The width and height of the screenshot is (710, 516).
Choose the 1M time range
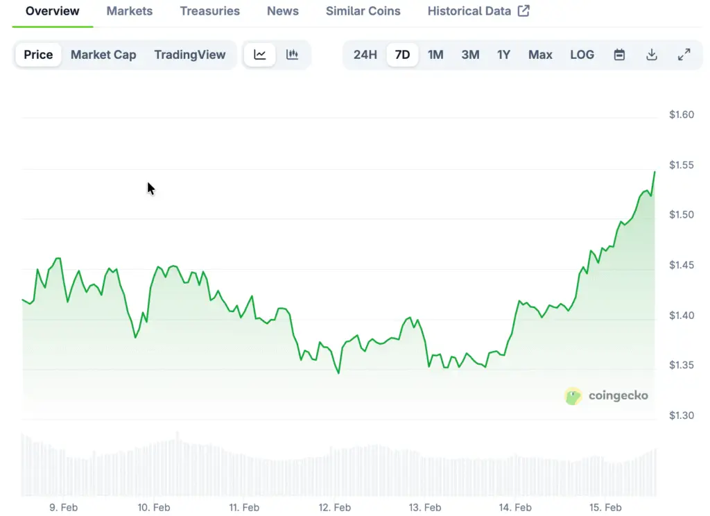point(435,55)
